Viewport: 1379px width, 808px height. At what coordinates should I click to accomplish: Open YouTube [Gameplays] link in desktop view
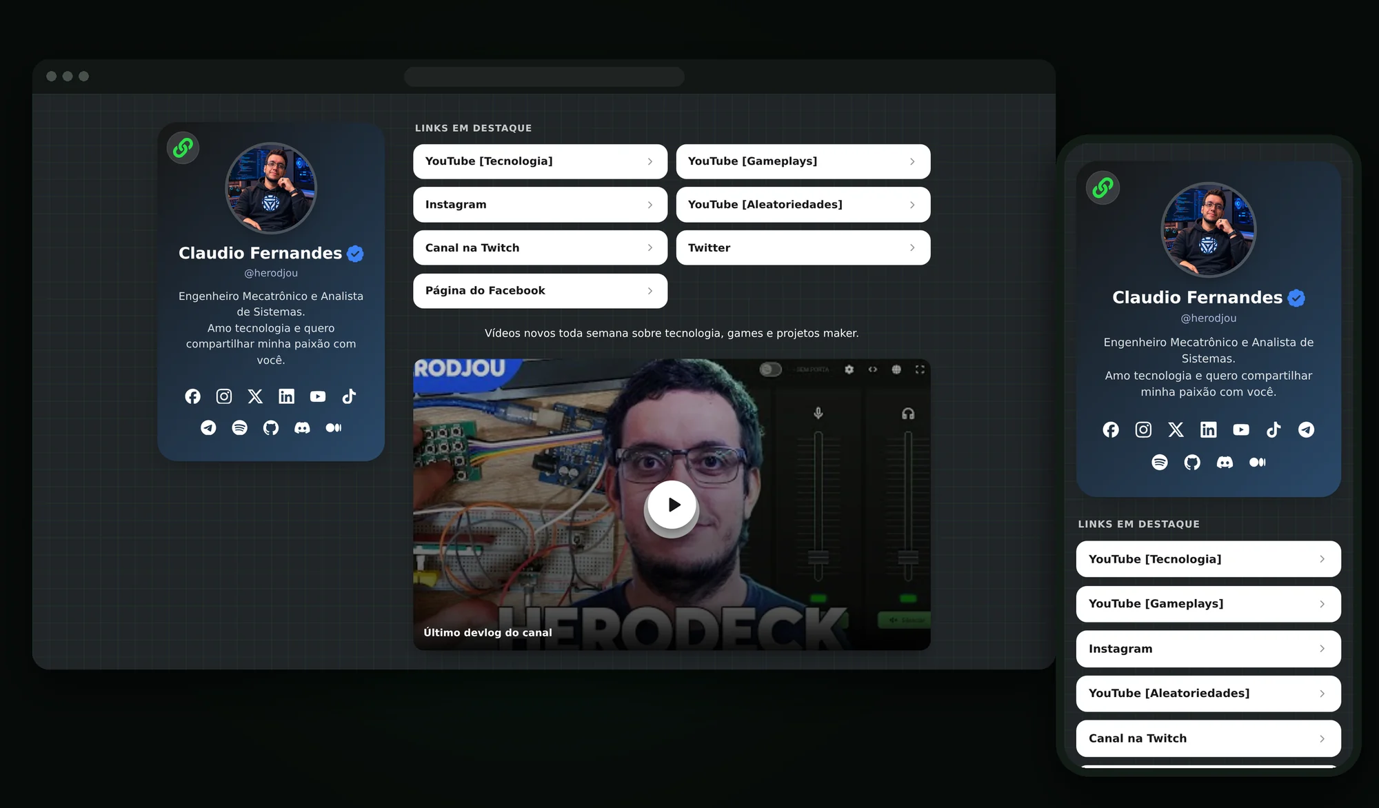803,161
